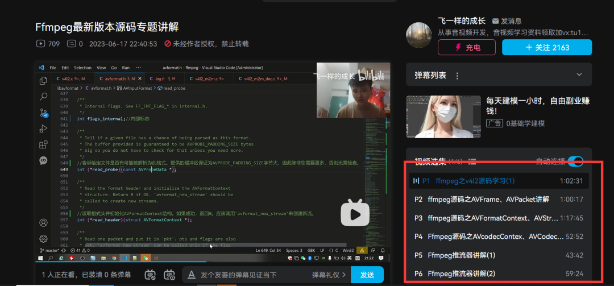Open the danmaku settings icon
614x286 pixels.
click(x=169, y=275)
